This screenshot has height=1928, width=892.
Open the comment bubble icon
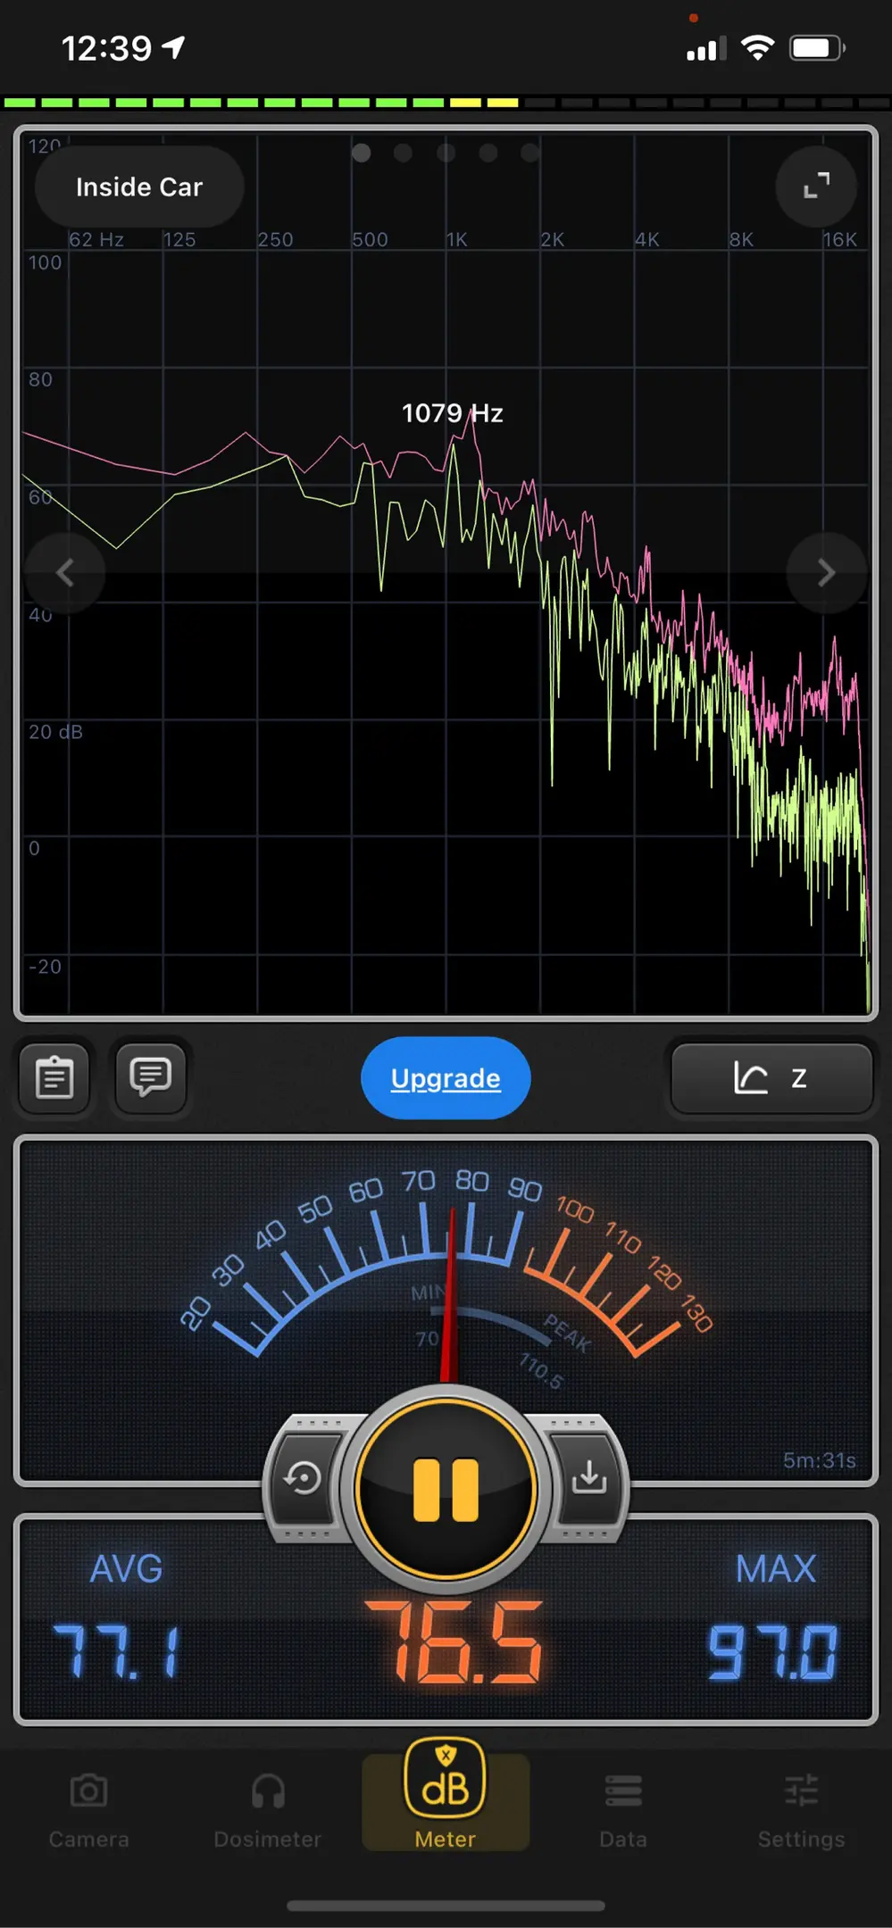150,1077
